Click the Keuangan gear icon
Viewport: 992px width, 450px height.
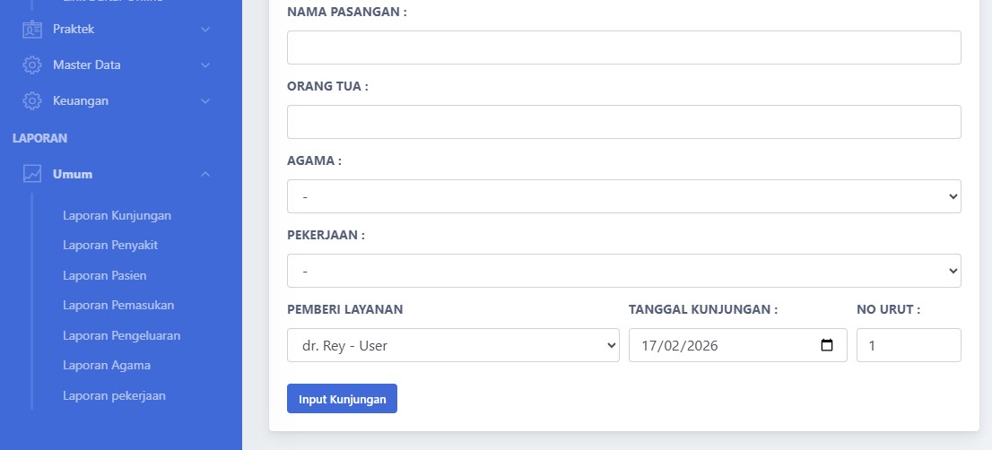click(32, 101)
